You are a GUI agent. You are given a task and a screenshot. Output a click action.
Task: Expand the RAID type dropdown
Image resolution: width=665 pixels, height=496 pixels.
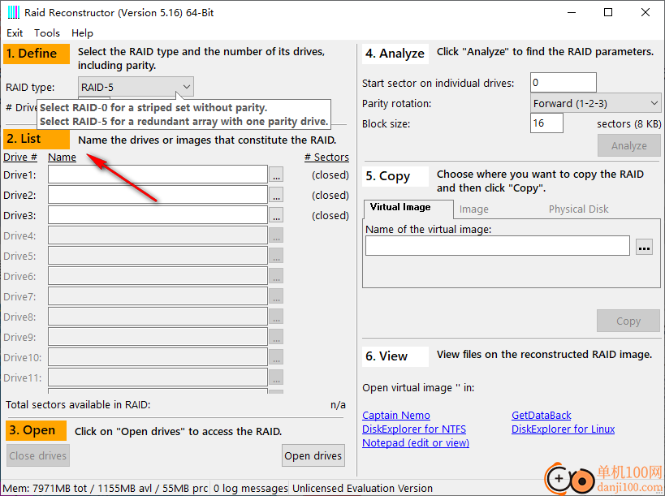(186, 87)
